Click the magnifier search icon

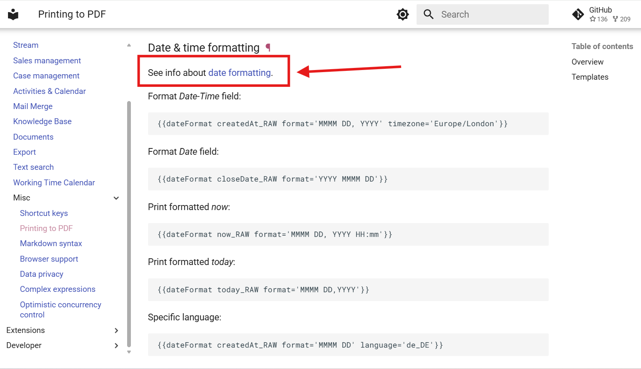(x=428, y=14)
